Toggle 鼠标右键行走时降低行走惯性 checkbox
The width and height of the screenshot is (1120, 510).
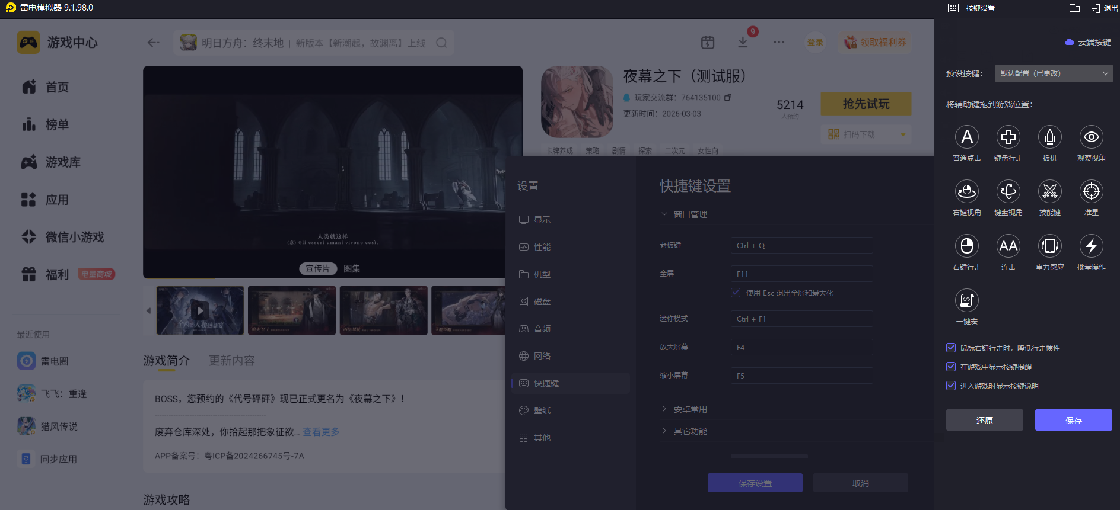[x=951, y=348]
